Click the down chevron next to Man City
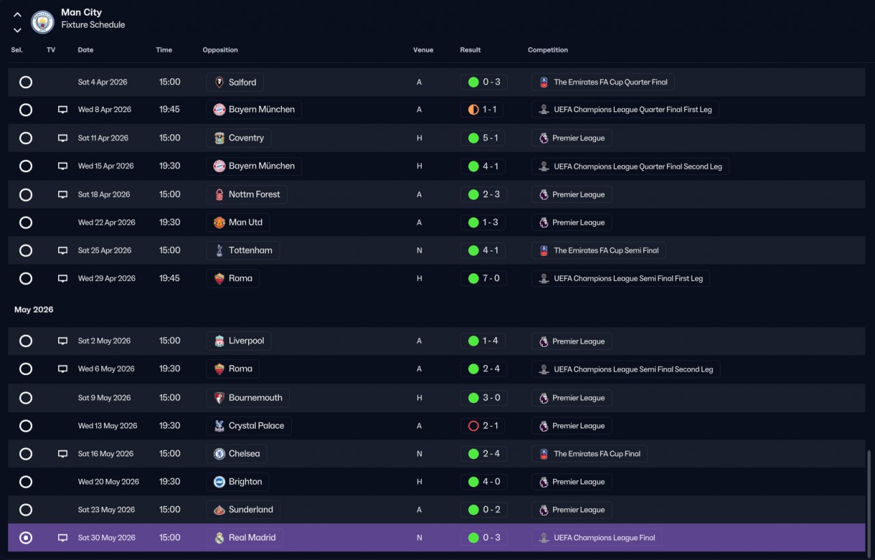Viewport: 875px width, 560px height. point(18,30)
